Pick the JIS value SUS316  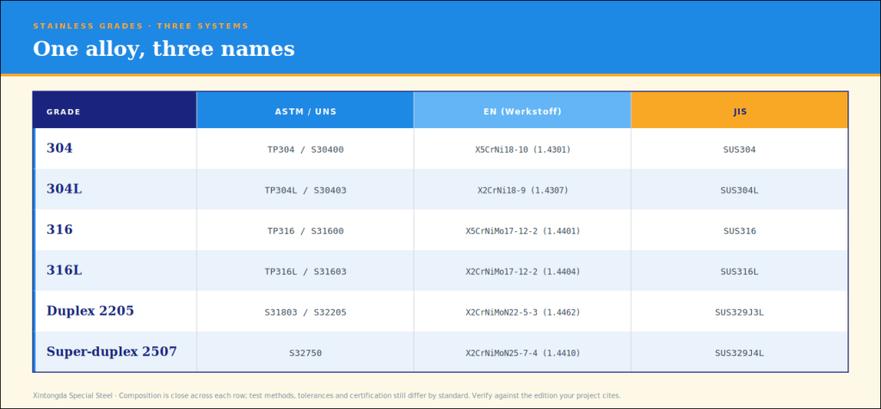point(739,231)
